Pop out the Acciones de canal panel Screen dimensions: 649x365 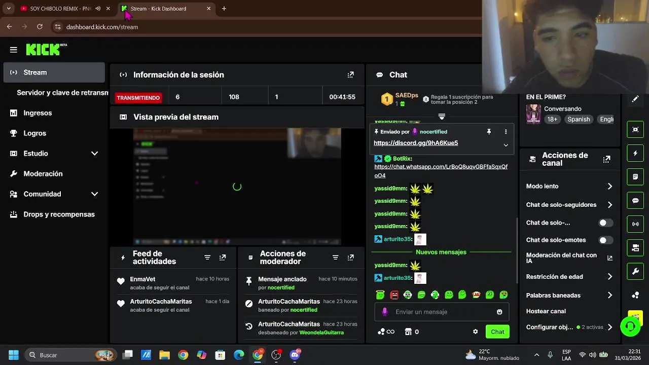(606, 159)
